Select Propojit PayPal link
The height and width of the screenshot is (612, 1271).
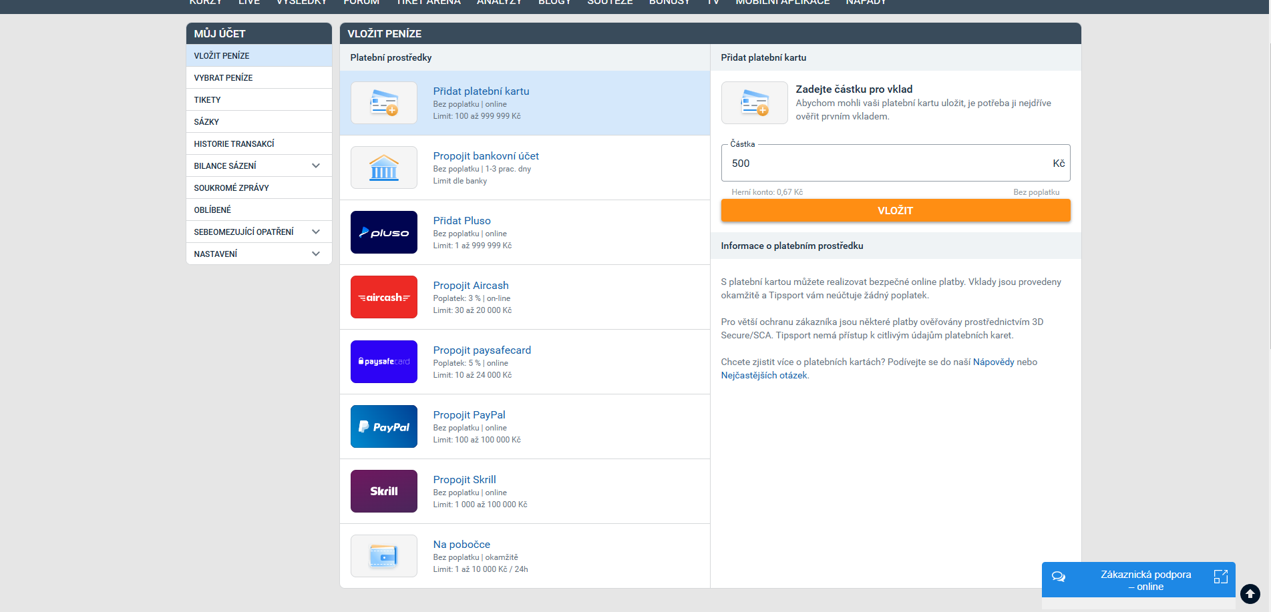click(x=469, y=415)
